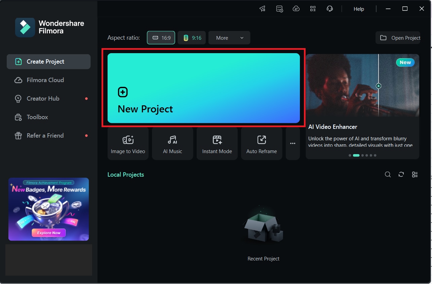The height and width of the screenshot is (284, 432).
Task: Click the cloud download icon
Action: pyautogui.click(x=296, y=9)
